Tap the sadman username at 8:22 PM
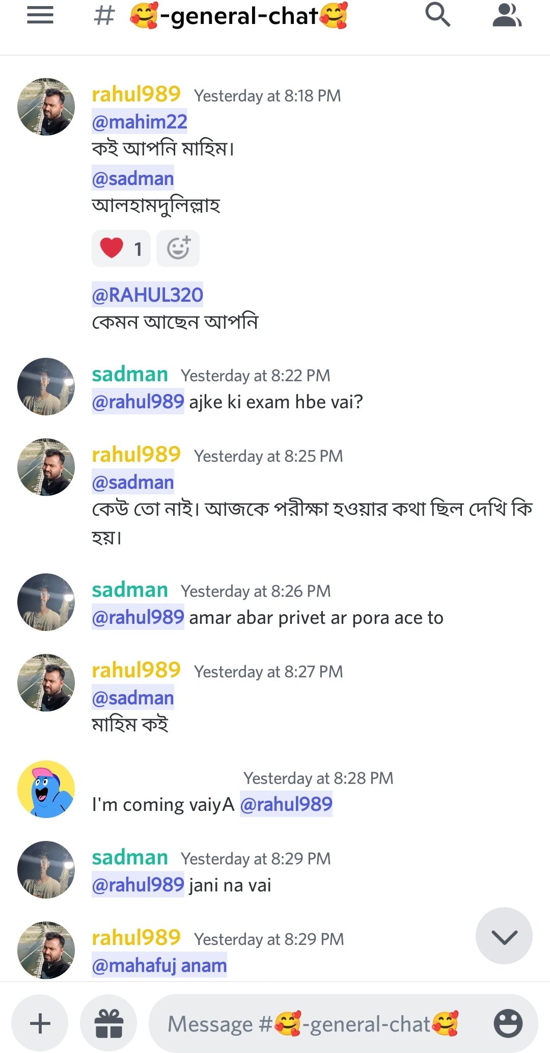This screenshot has width=550, height=1053. [x=130, y=375]
